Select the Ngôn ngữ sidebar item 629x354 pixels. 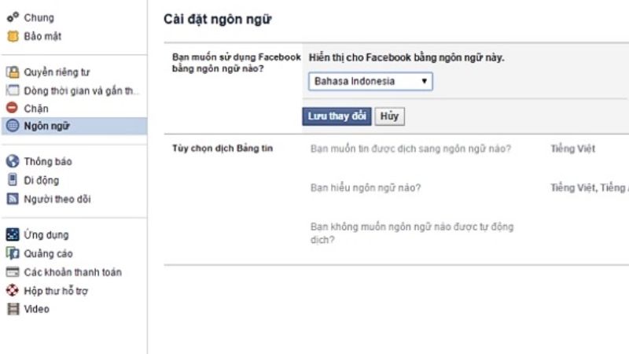tap(74, 126)
